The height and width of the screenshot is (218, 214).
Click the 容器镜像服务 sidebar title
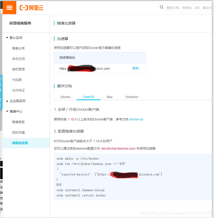20,23
